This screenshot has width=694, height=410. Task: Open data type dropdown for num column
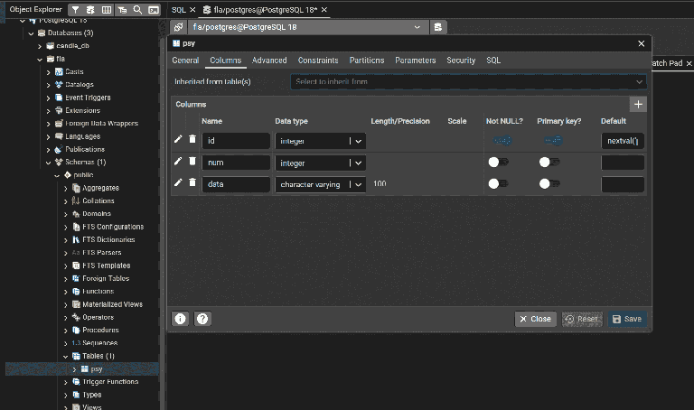point(358,163)
